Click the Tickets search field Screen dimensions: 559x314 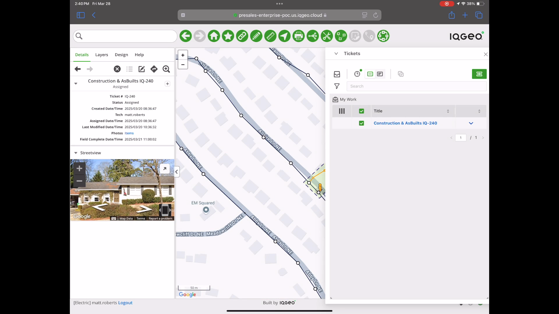coord(416,86)
